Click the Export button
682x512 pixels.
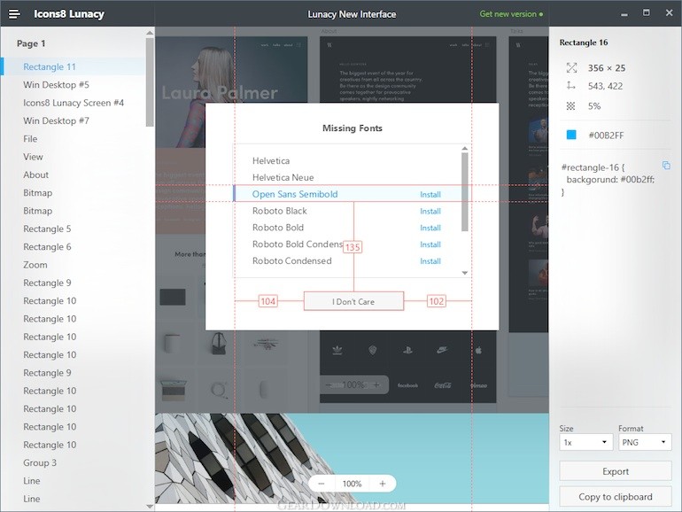point(615,471)
